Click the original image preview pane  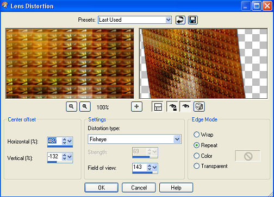70,63
